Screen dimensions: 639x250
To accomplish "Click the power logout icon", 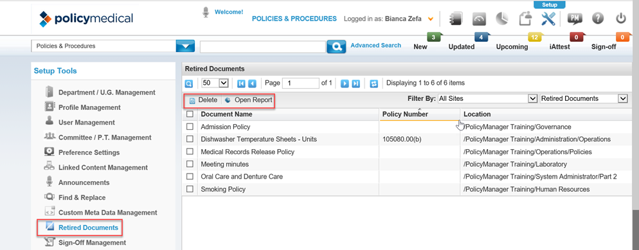I will 620,19.
